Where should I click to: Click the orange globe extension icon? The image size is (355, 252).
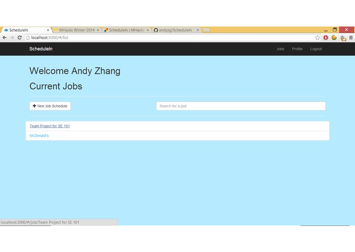pos(334,38)
